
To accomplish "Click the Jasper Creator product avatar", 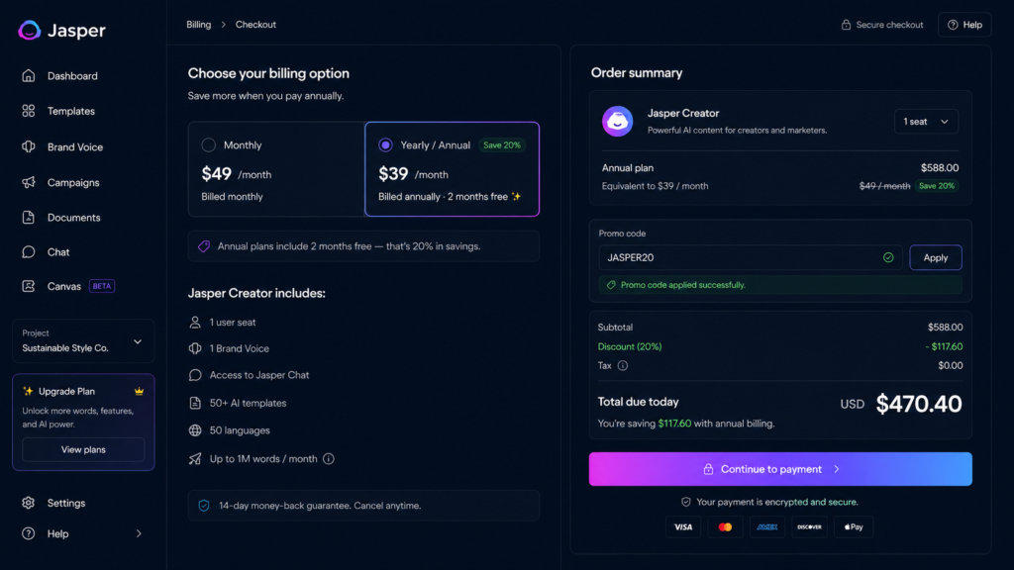I will [x=618, y=122].
